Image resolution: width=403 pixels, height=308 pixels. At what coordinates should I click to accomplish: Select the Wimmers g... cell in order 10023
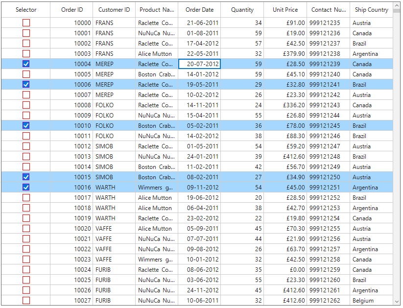click(157, 260)
